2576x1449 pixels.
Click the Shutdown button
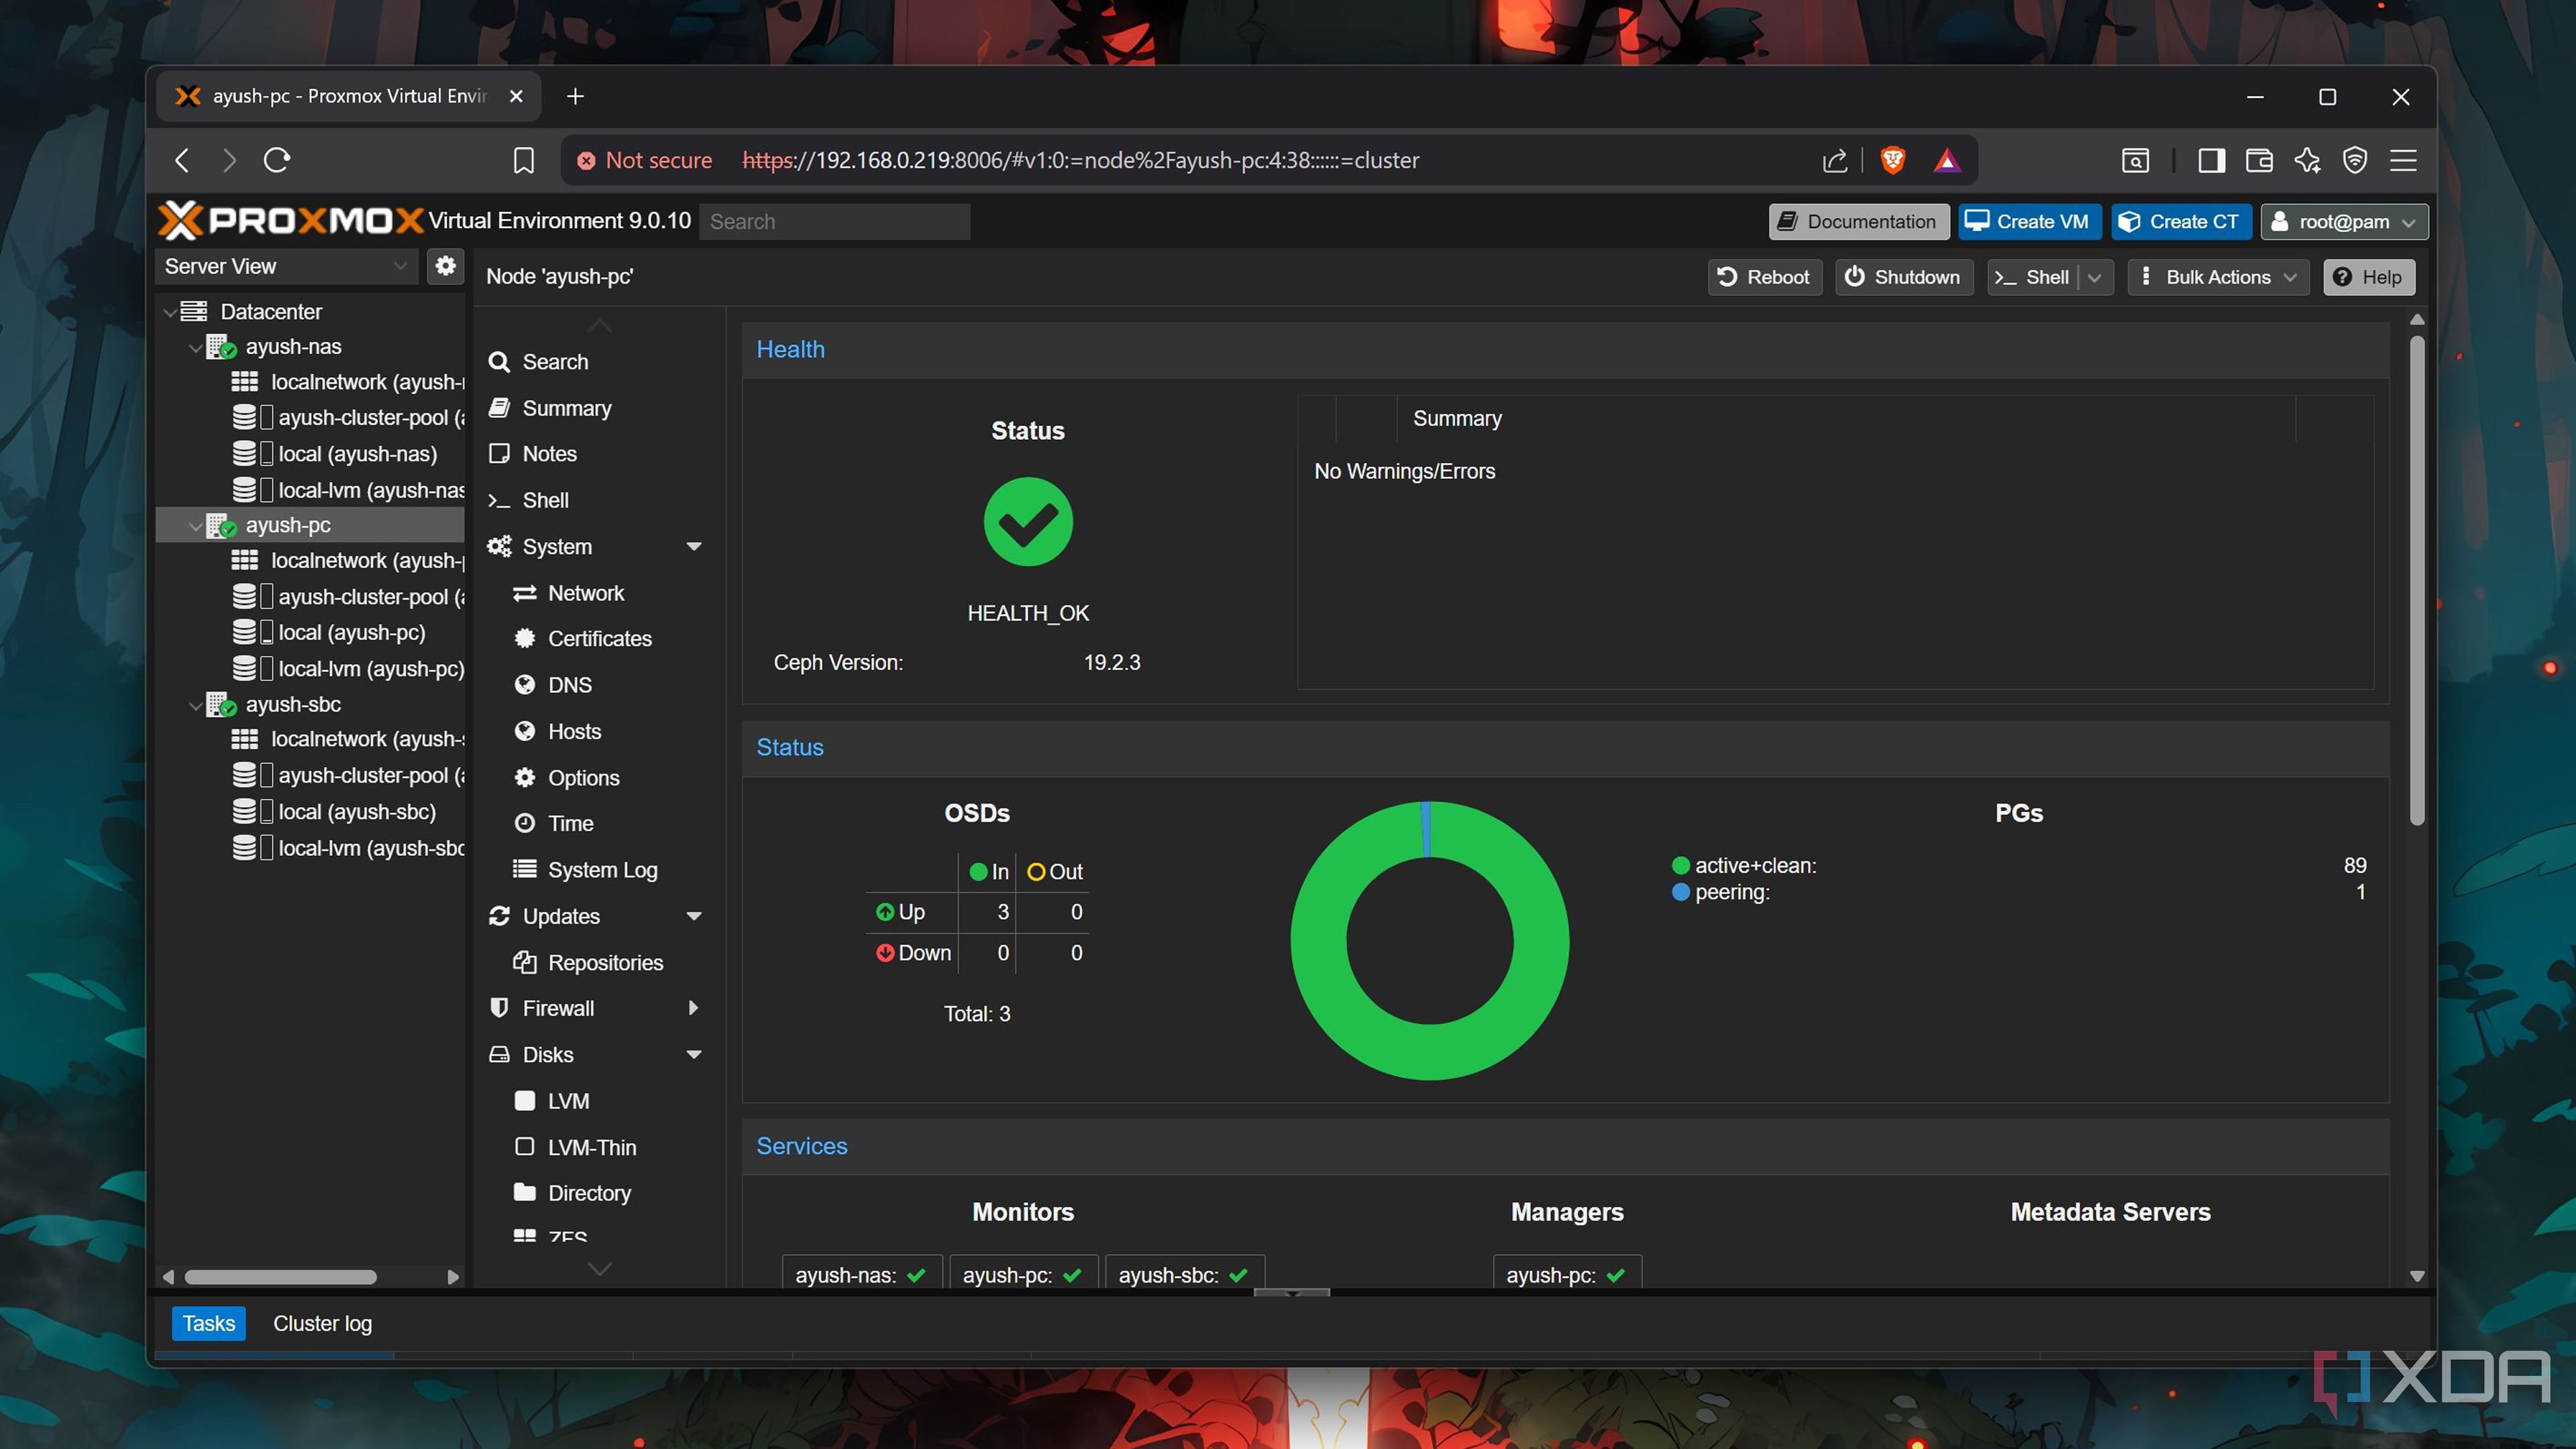pos(1903,277)
